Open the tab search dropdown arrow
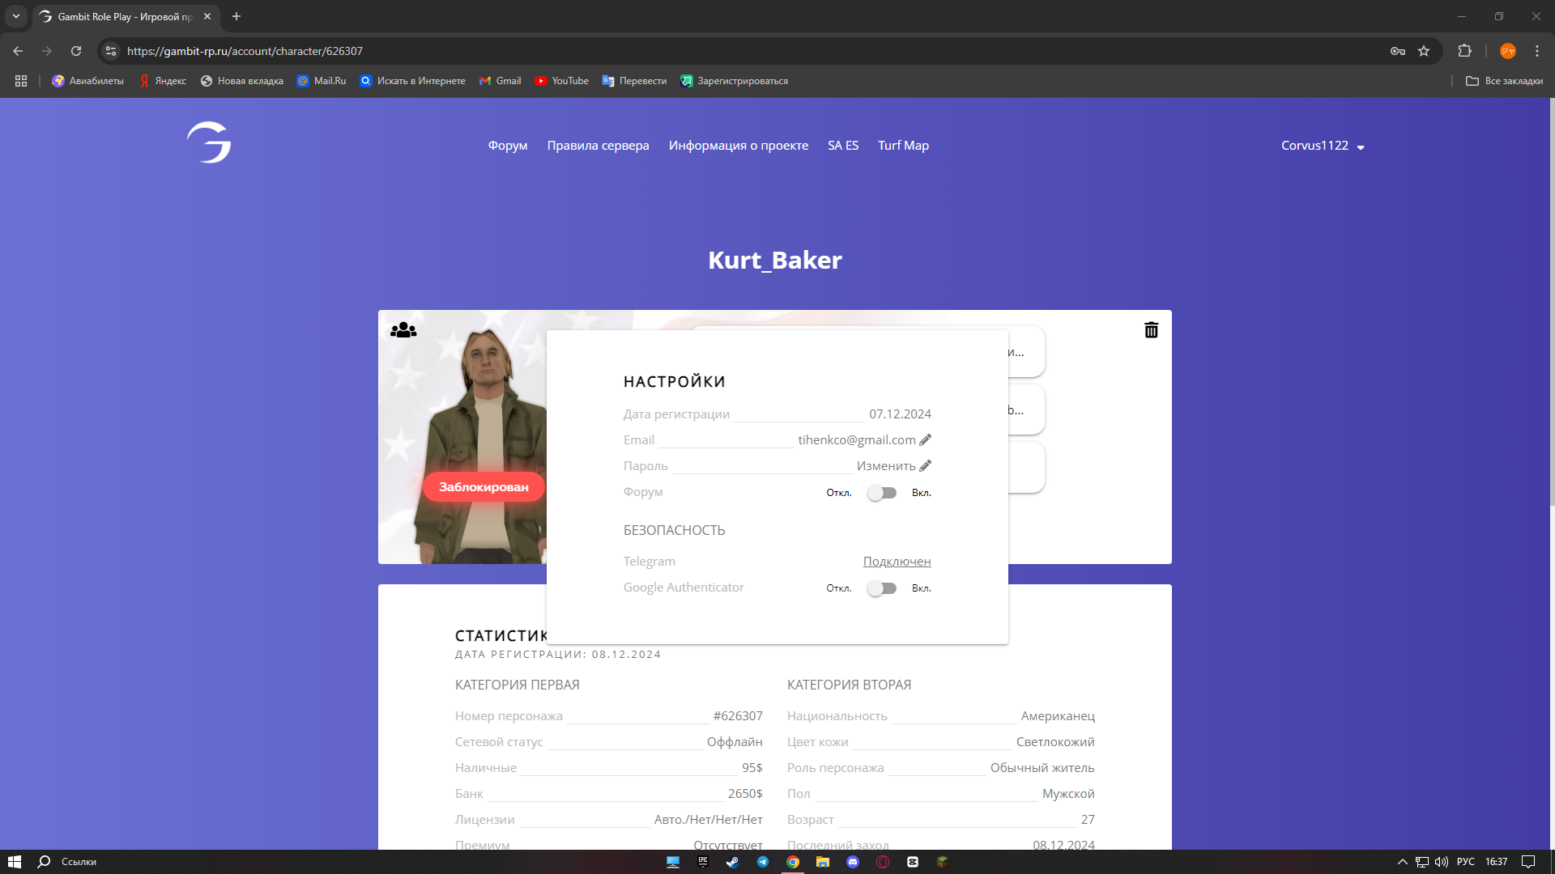Screen dimensions: 1555x874 point(16,16)
